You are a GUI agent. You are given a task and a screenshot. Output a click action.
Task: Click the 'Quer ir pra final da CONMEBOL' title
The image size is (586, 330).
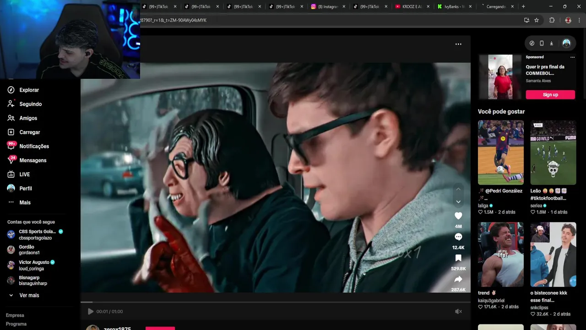point(545,70)
